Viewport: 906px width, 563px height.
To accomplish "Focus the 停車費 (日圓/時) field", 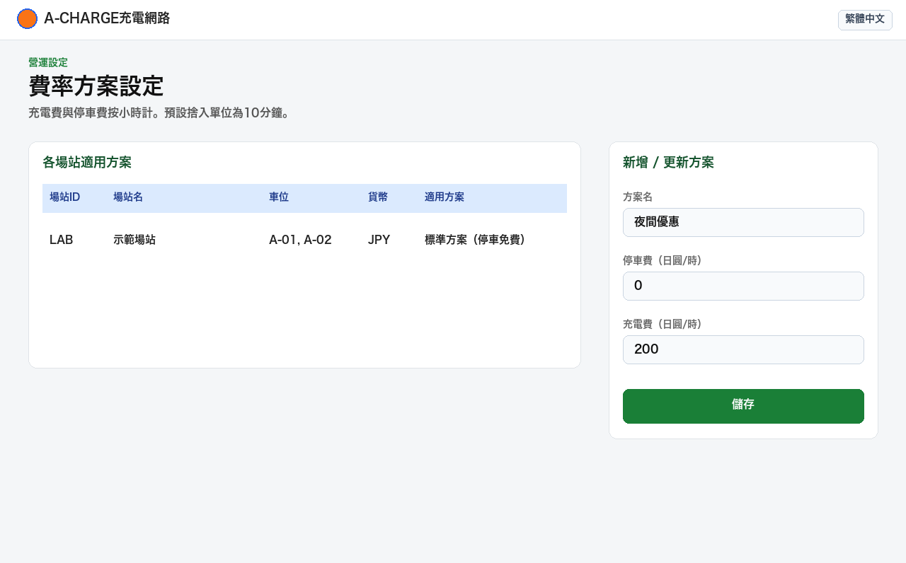I will point(743,286).
